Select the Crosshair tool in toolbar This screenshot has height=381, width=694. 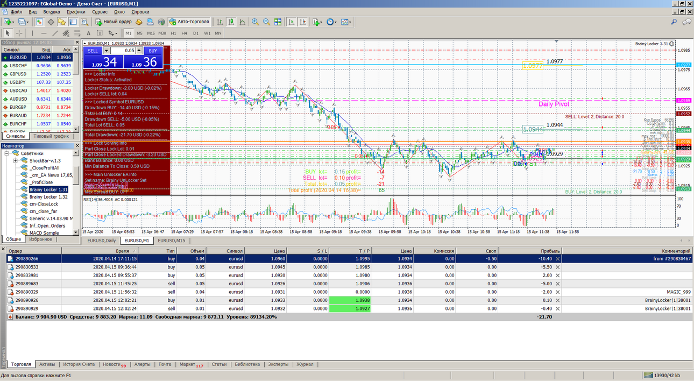19,33
